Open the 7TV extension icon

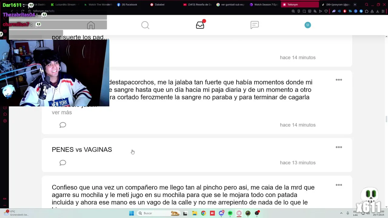(x=350, y=11)
